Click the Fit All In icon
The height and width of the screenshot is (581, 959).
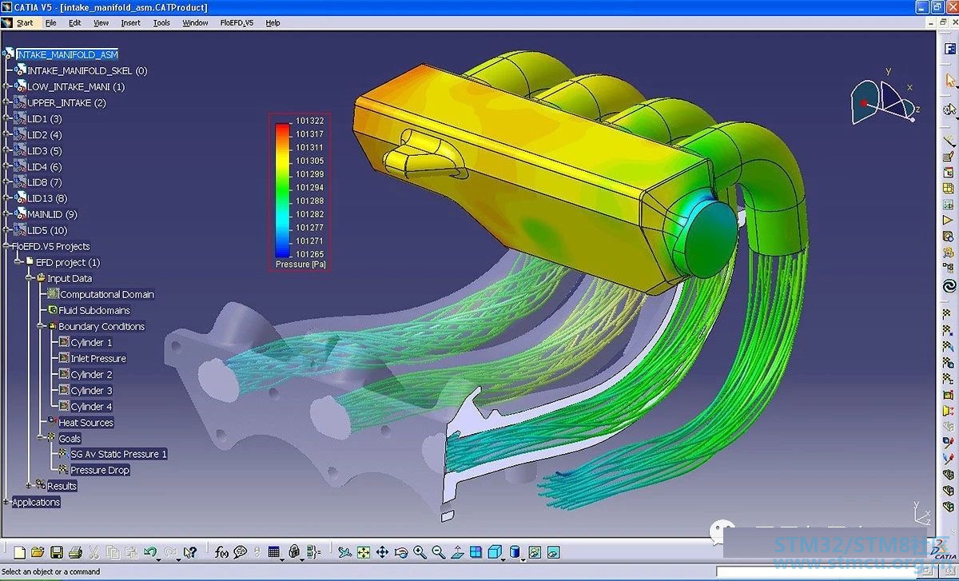point(363,552)
